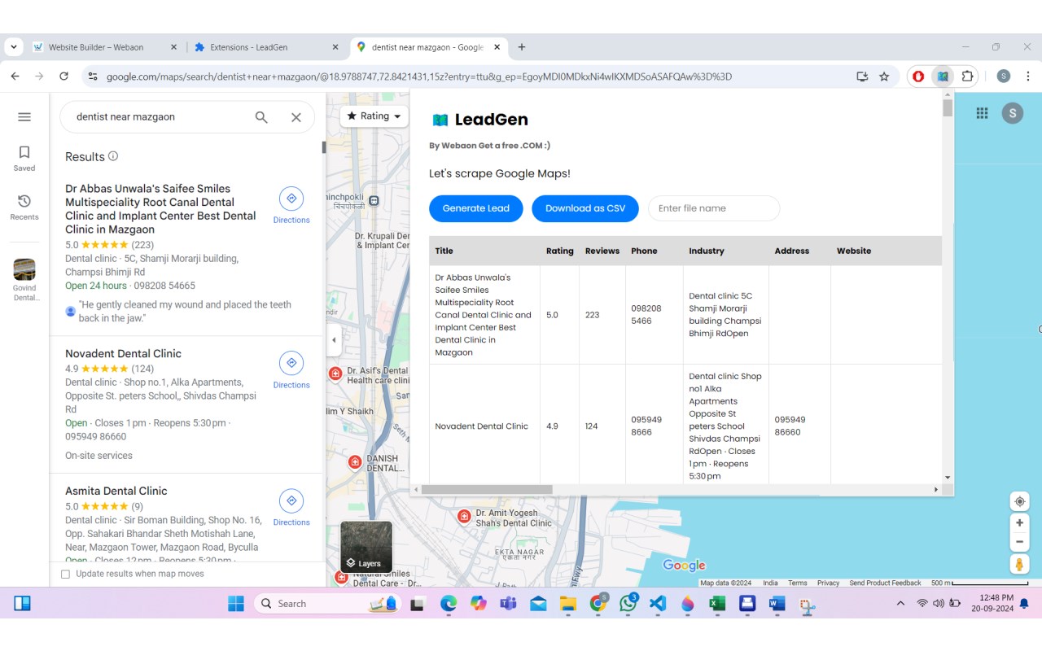
Task: Click the address bar URL
Action: [419, 76]
